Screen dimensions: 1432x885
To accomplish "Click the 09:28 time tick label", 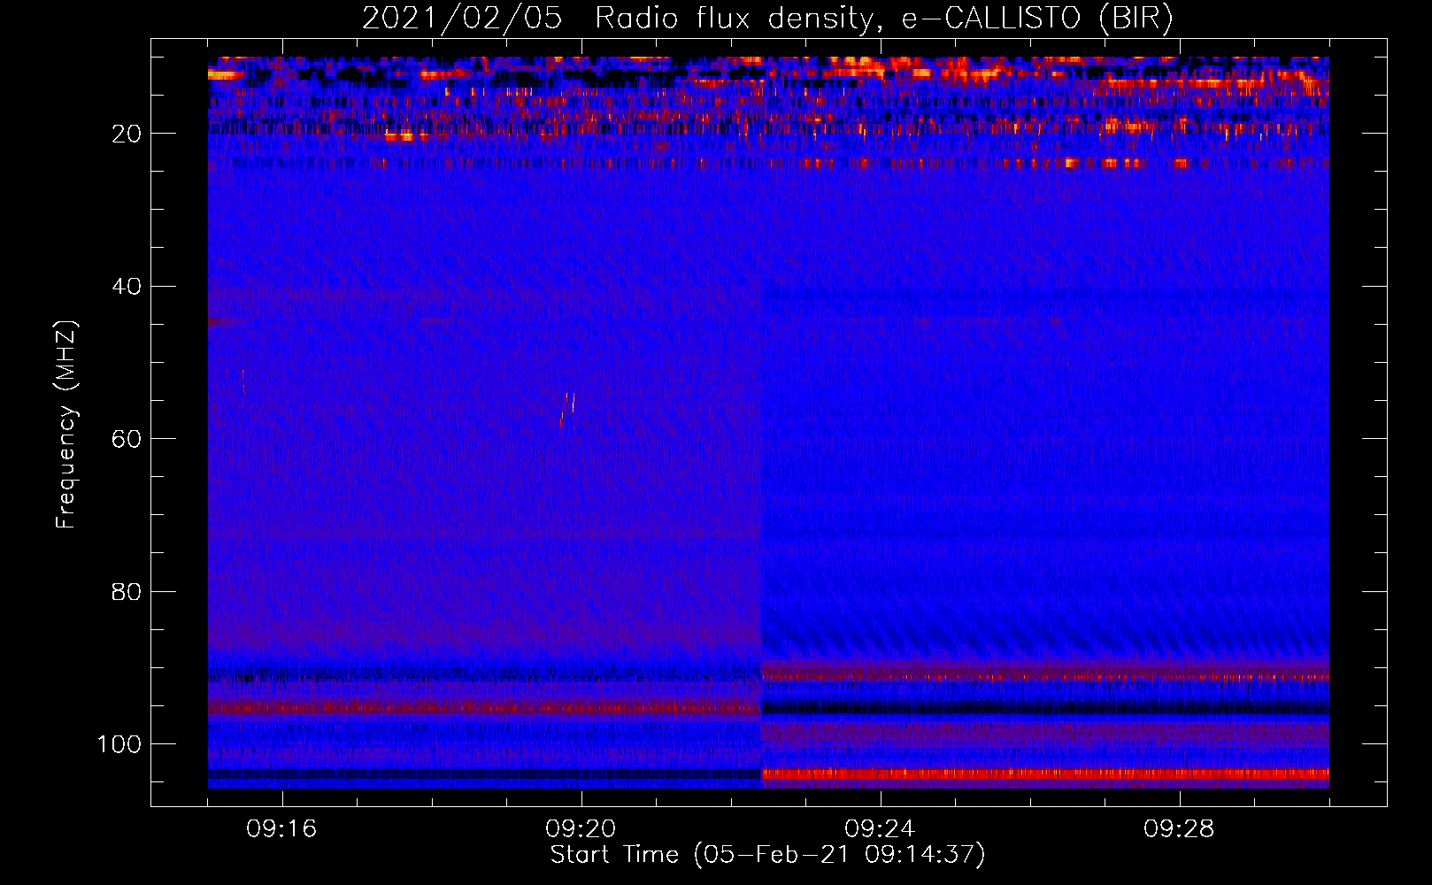I will tap(1179, 829).
